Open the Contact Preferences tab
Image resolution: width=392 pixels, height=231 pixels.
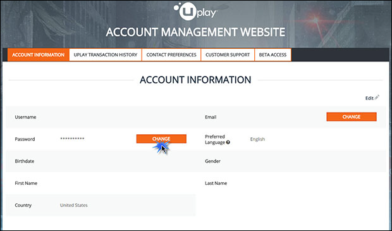171,55
